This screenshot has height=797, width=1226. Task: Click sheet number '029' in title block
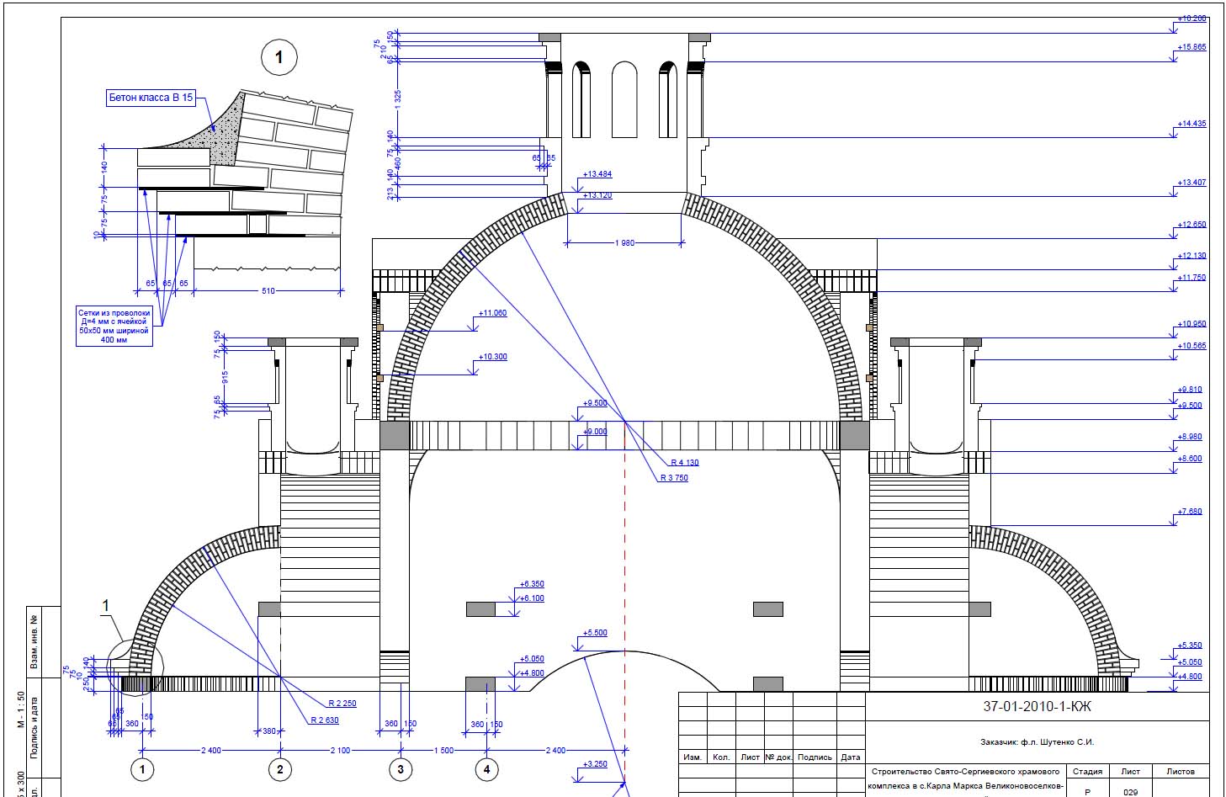[x=1130, y=792]
